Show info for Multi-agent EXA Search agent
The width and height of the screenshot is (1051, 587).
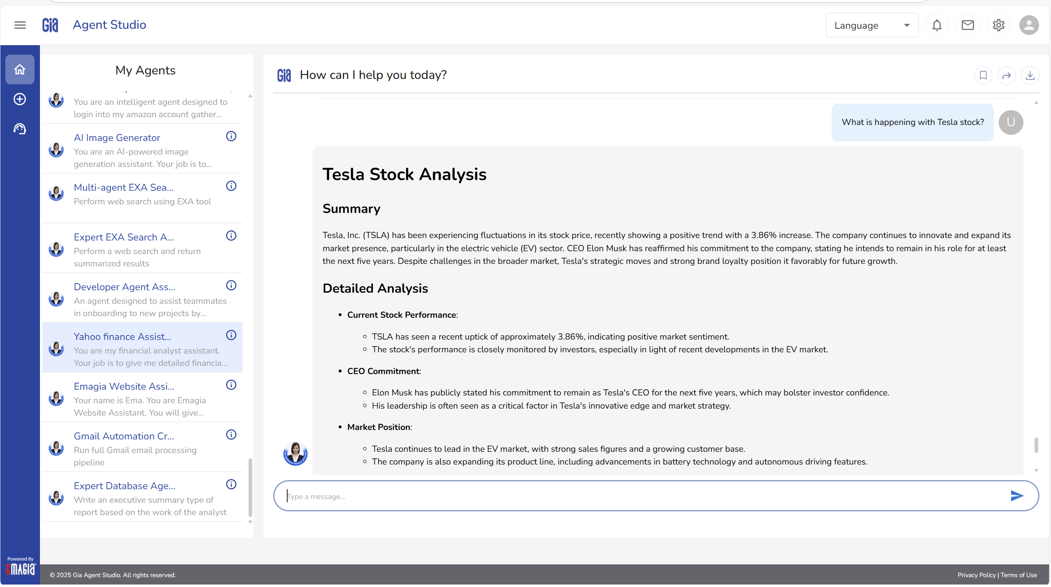click(231, 186)
